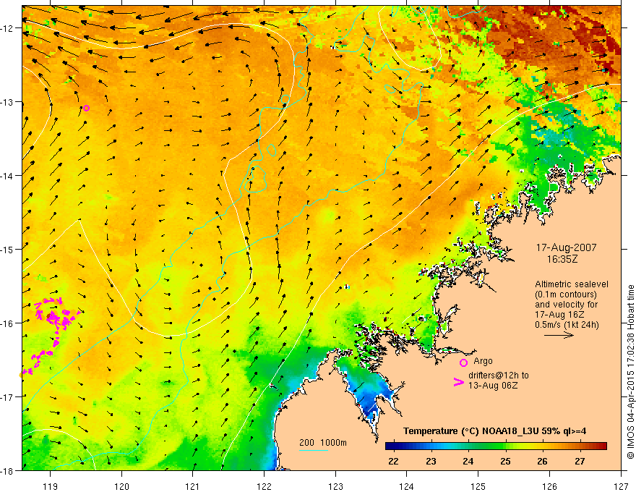Click the longitude axis label '127'
The width and height of the screenshot is (636, 492).
coord(621,486)
